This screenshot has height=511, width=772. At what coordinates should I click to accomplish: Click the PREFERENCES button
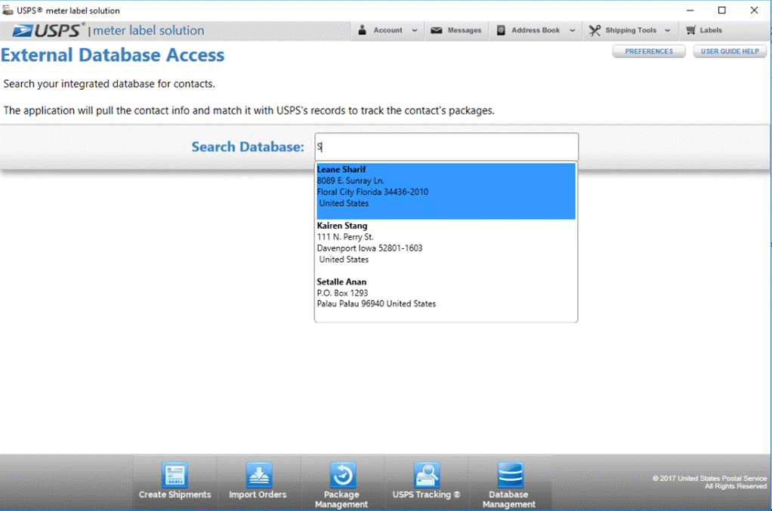[x=649, y=51]
